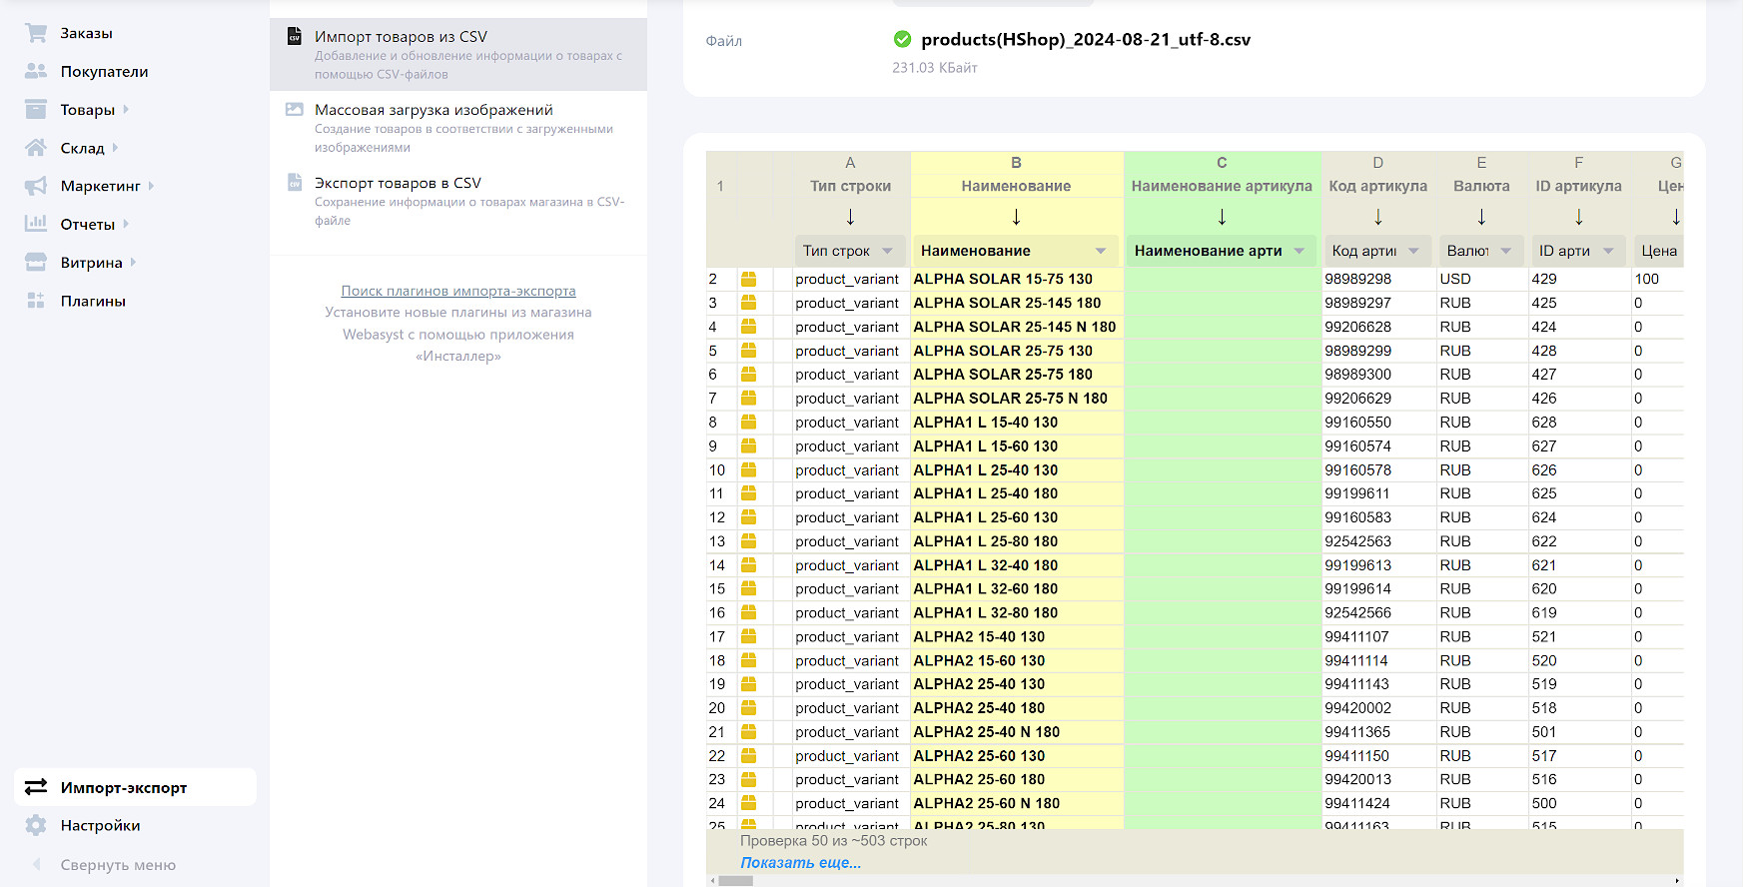Click the Отчеты chart icon

pyautogui.click(x=36, y=224)
